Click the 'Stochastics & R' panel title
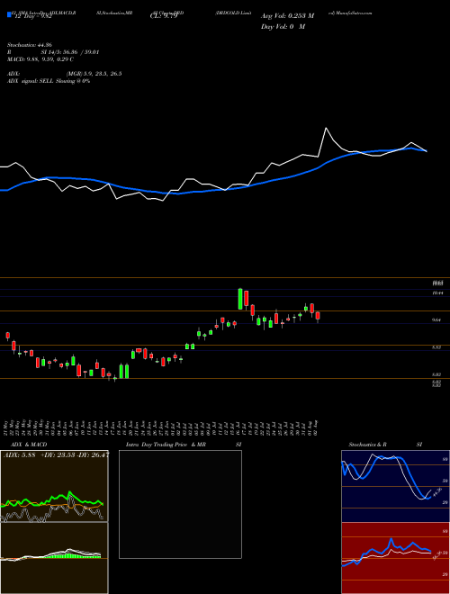The width and height of the screenshot is (450, 594). pyautogui.click(x=367, y=445)
